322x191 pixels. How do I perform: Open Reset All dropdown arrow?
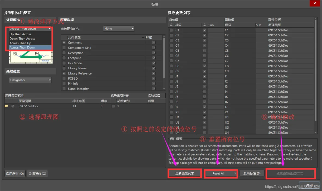235,173
